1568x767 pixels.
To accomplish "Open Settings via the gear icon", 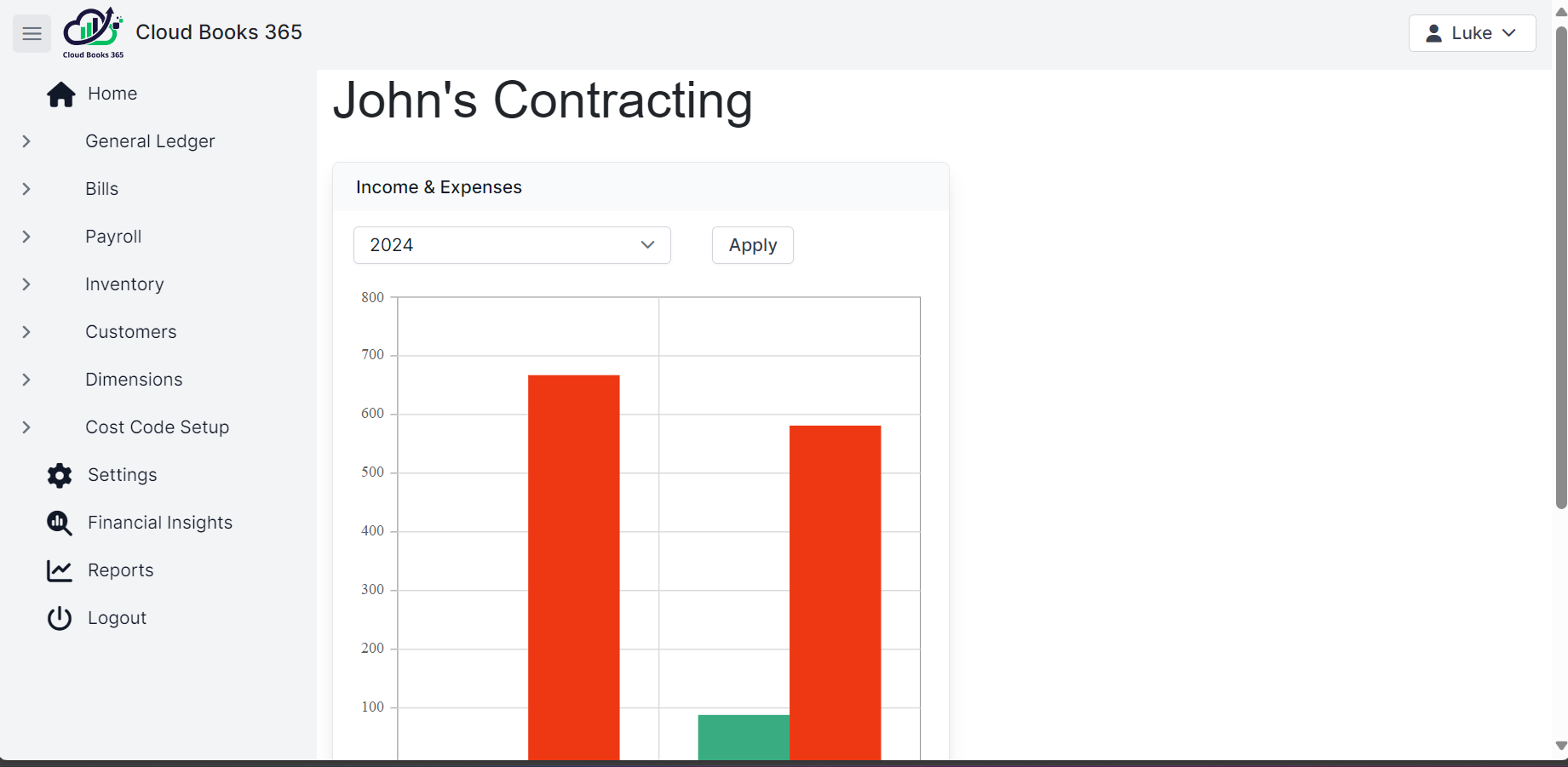I will coord(60,475).
